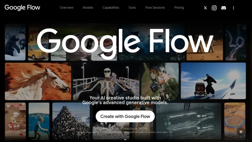Viewport: 252px width, 142px height.
Task: Select the white horse thumbnail
Action: [x=38, y=81]
